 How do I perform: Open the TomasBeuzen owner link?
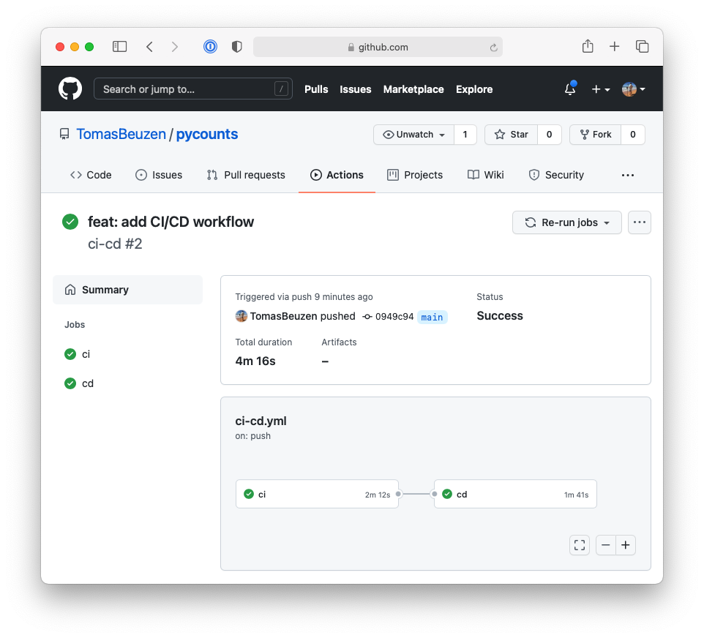121,134
